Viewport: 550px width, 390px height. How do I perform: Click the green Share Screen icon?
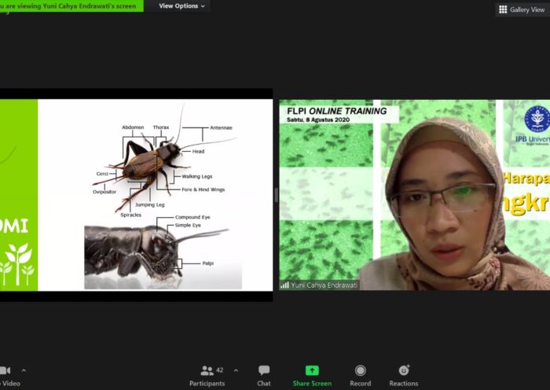[x=312, y=370]
